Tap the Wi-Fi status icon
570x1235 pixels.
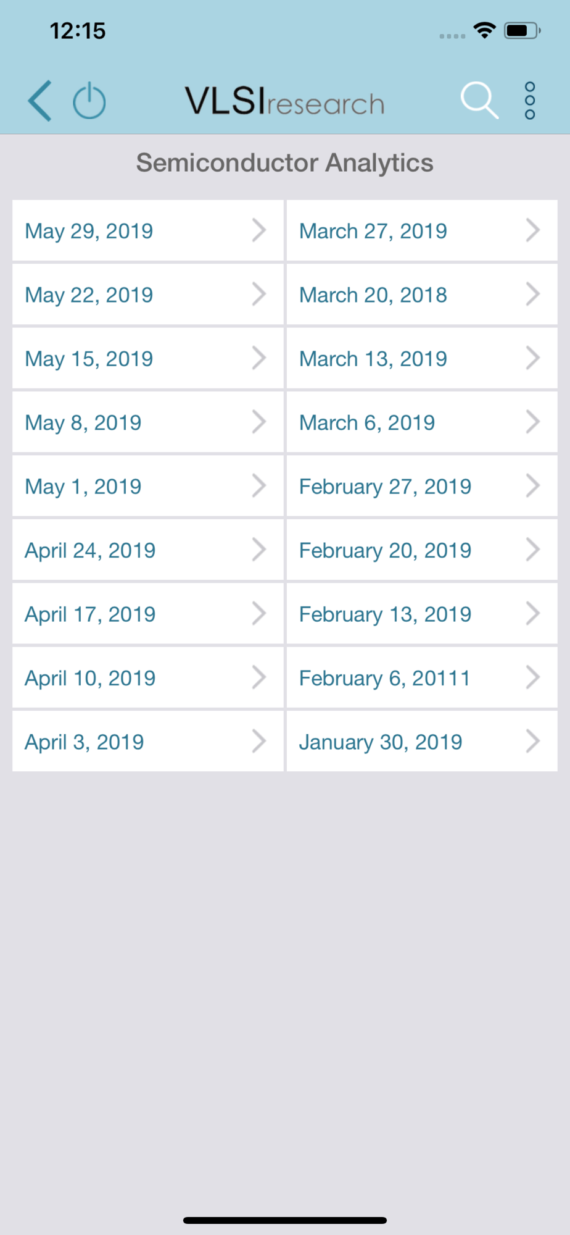[485, 30]
